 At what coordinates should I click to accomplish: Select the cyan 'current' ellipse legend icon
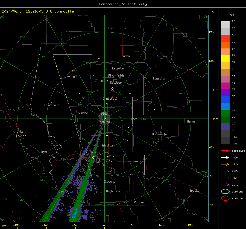(225, 191)
